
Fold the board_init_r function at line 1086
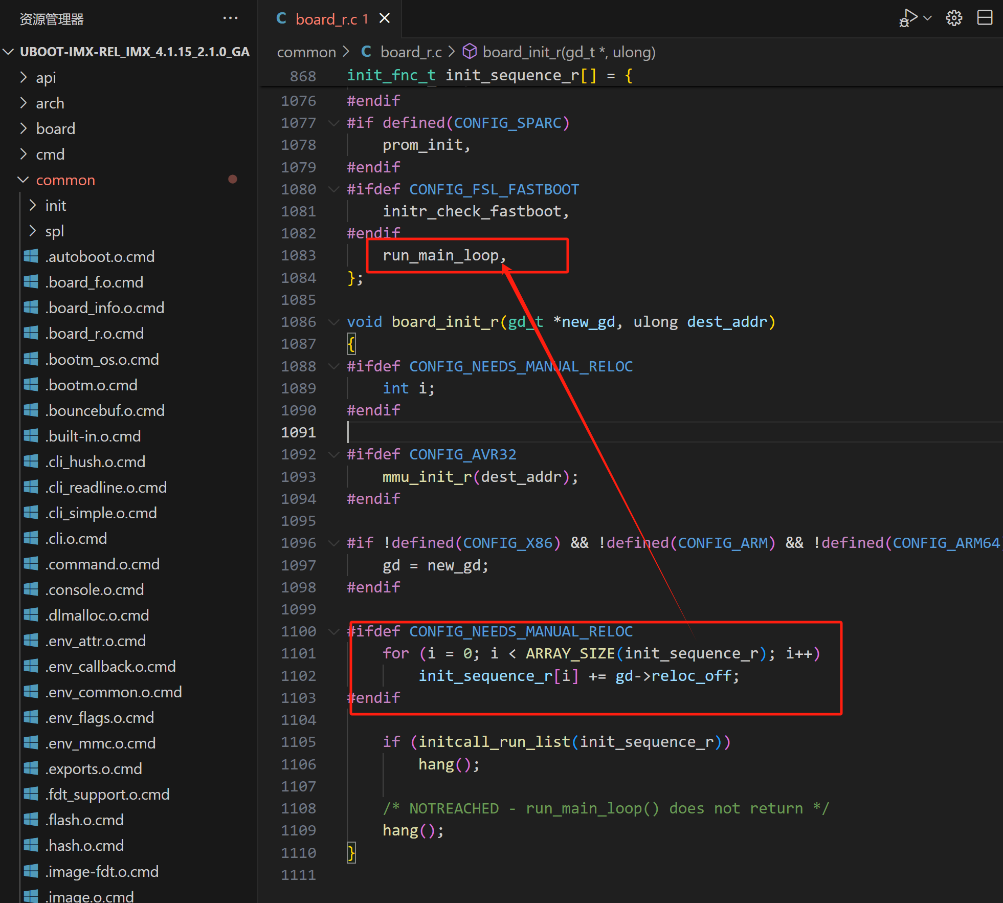pyautogui.click(x=333, y=322)
